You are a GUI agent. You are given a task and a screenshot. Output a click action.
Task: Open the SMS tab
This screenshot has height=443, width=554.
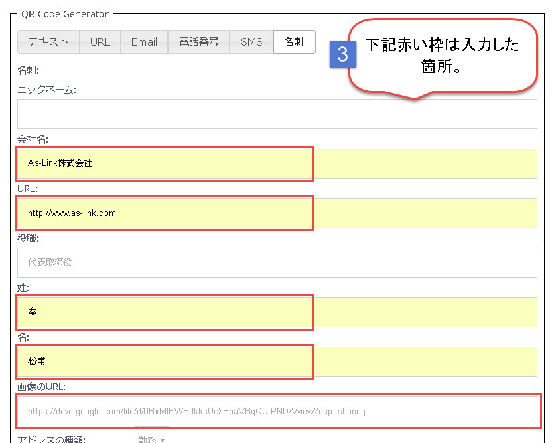pos(252,42)
